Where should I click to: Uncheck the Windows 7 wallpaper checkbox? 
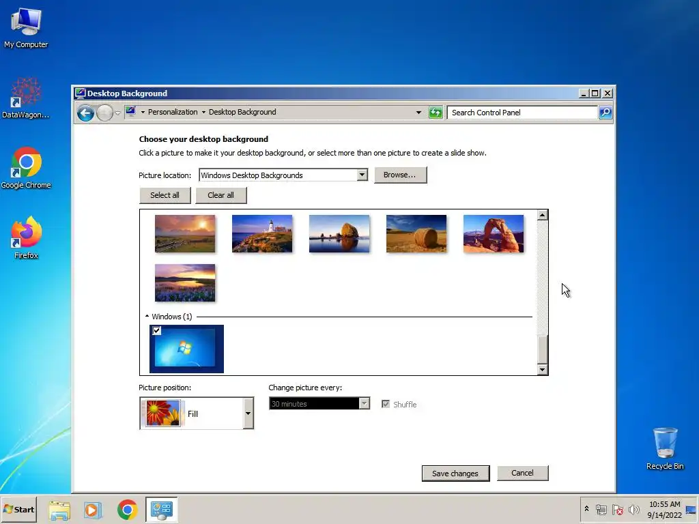pos(156,331)
